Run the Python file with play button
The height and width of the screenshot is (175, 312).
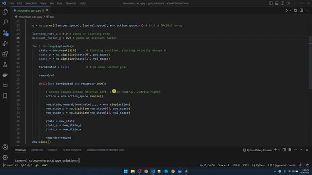click(x=287, y=10)
